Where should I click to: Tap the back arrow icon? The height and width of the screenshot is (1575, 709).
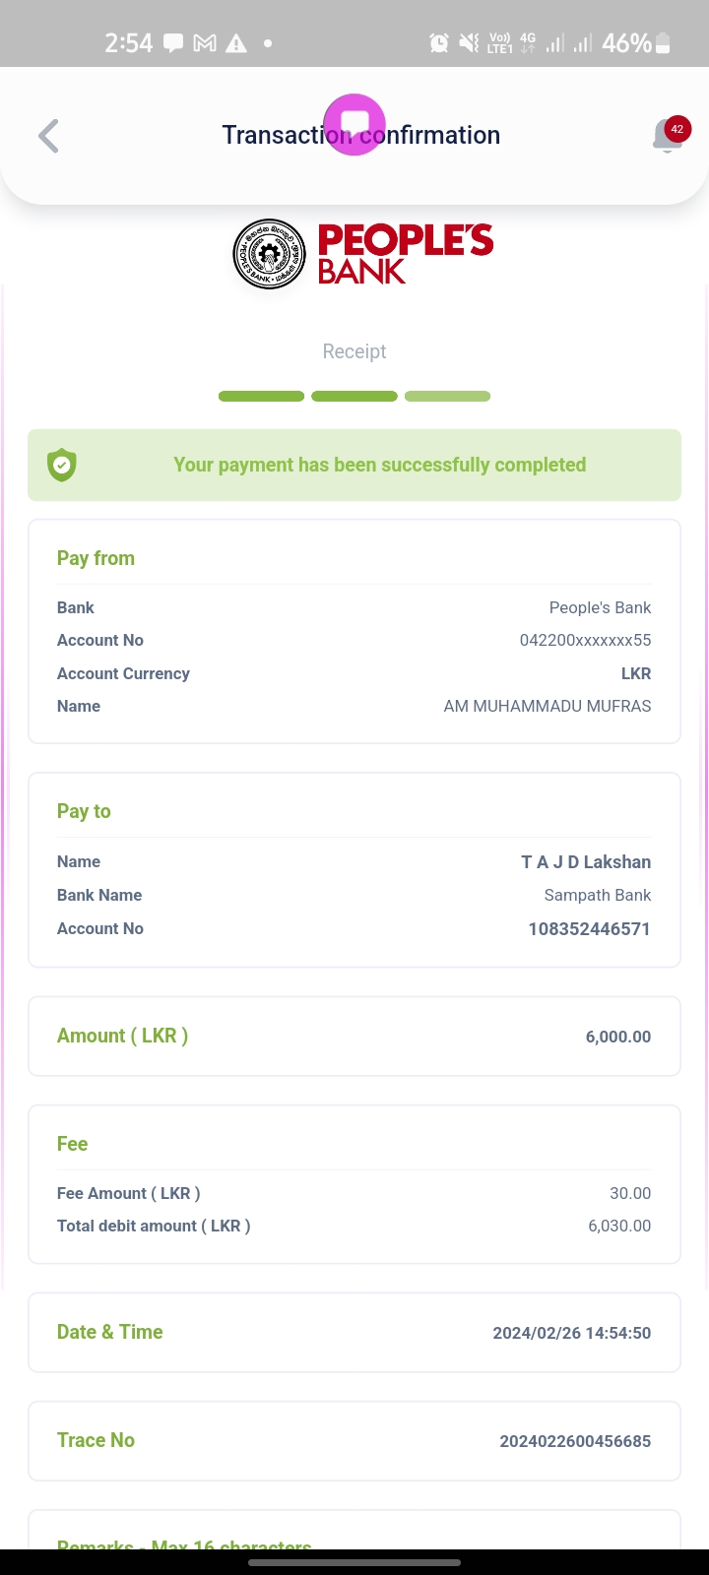point(48,136)
